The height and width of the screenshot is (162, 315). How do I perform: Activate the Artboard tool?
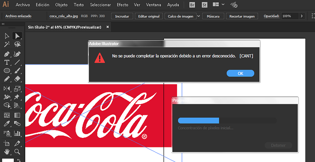7,143
